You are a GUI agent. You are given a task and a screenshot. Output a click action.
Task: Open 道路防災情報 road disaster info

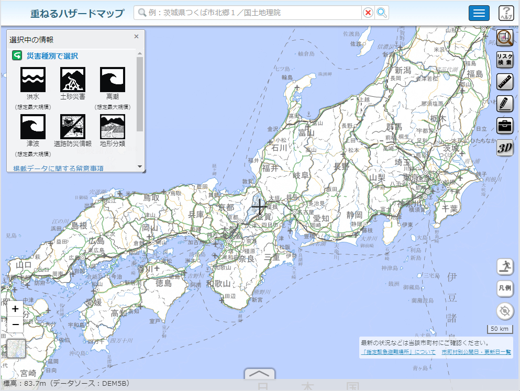pyautogui.click(x=73, y=127)
